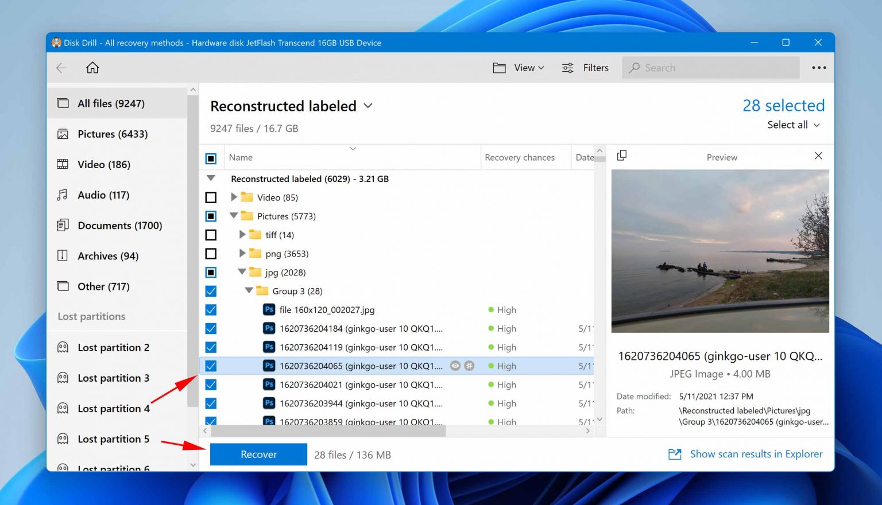Open Show scan results in Explorer
This screenshot has height=505, width=882.
(756, 453)
